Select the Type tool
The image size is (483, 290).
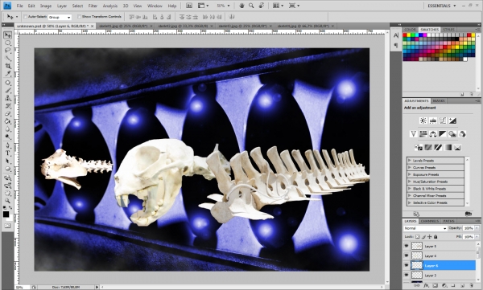(x=8, y=153)
